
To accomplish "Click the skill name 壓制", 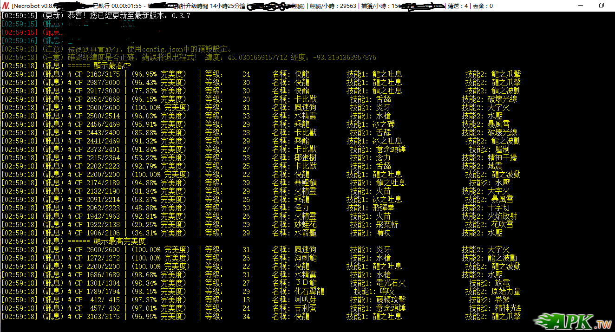I will pyautogui.click(x=502, y=149).
